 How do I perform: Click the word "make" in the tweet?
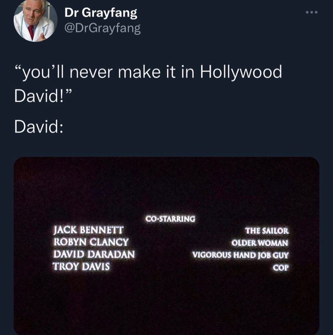(x=139, y=72)
